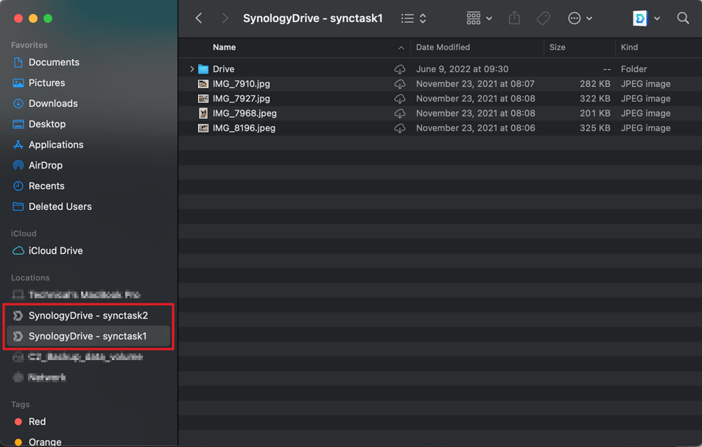702x447 pixels.
Task: Open Documents in the sidebar
Action: [55, 62]
